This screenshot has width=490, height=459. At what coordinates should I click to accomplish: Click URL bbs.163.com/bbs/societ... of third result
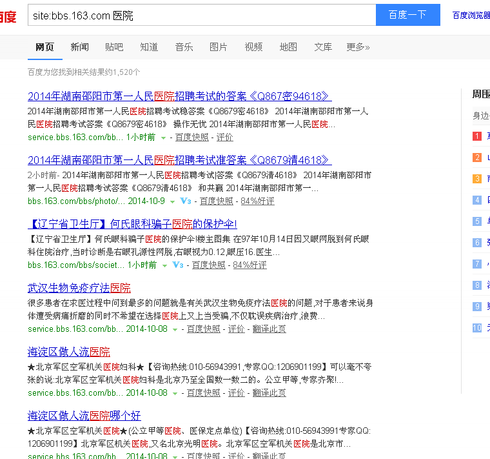coord(76,265)
